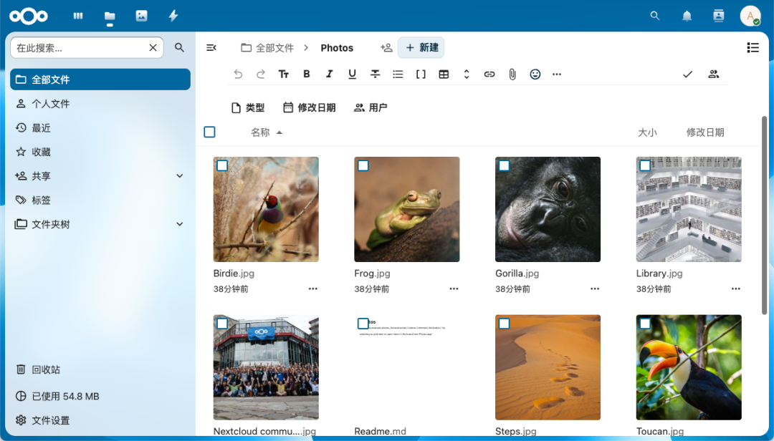Expand the 共享 section in the sidebar
This screenshot has height=441, width=774.
[178, 175]
